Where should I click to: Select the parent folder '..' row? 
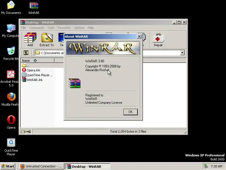coord(42,65)
